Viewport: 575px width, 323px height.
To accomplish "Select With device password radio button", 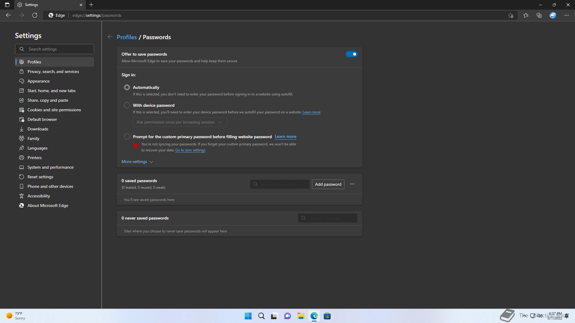I will point(127,105).
